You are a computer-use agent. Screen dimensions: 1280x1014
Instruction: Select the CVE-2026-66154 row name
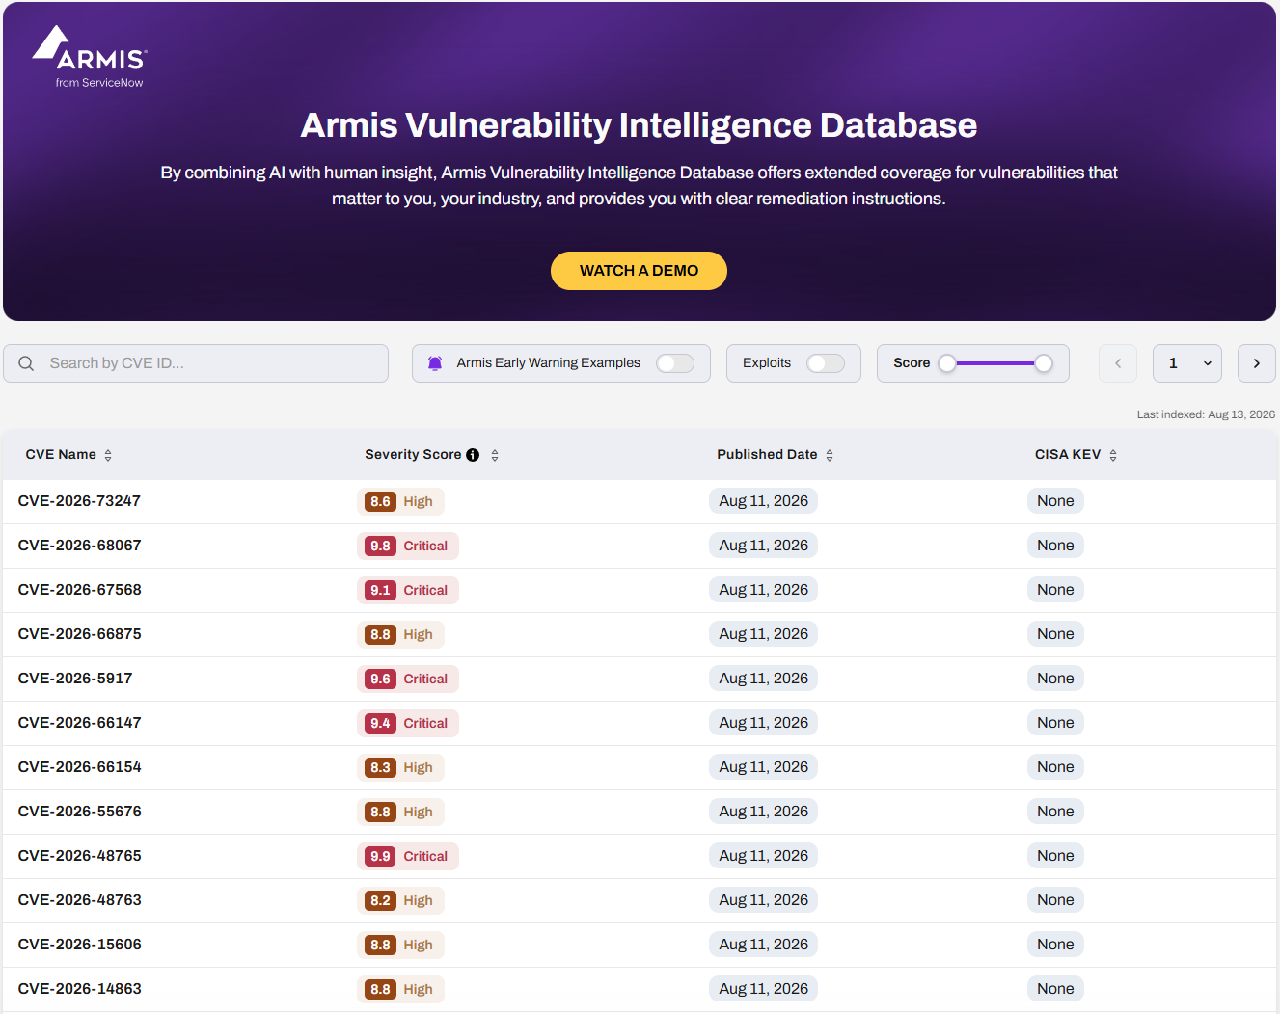[79, 767]
